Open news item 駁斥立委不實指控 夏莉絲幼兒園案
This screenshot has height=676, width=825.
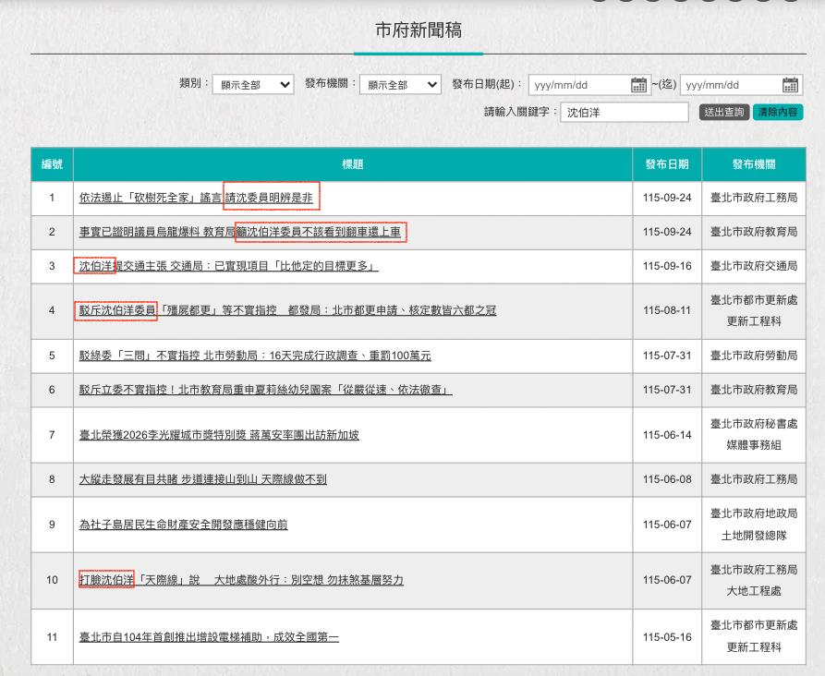tap(266, 390)
